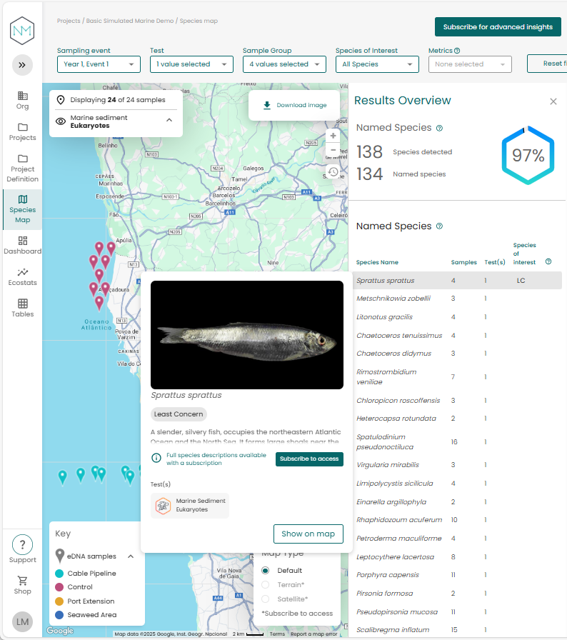Click the Cable Pipeline teal swatch
This screenshot has width=567, height=640.
[59, 574]
